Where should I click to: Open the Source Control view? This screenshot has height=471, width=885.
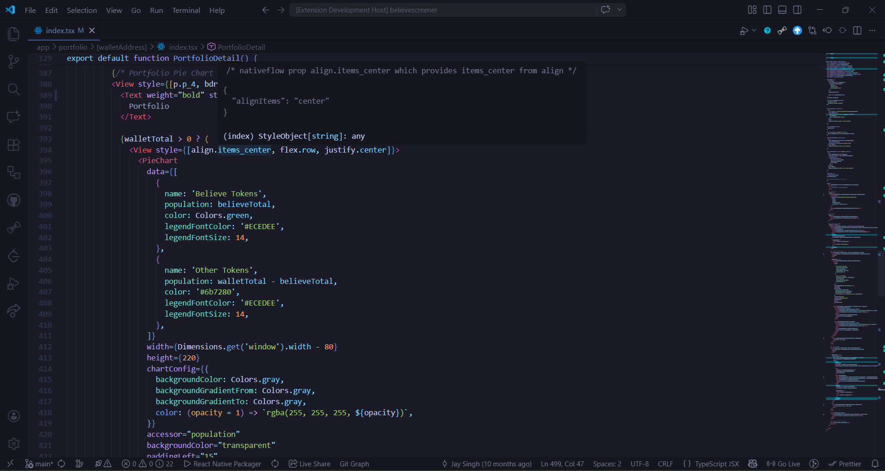tap(14, 61)
